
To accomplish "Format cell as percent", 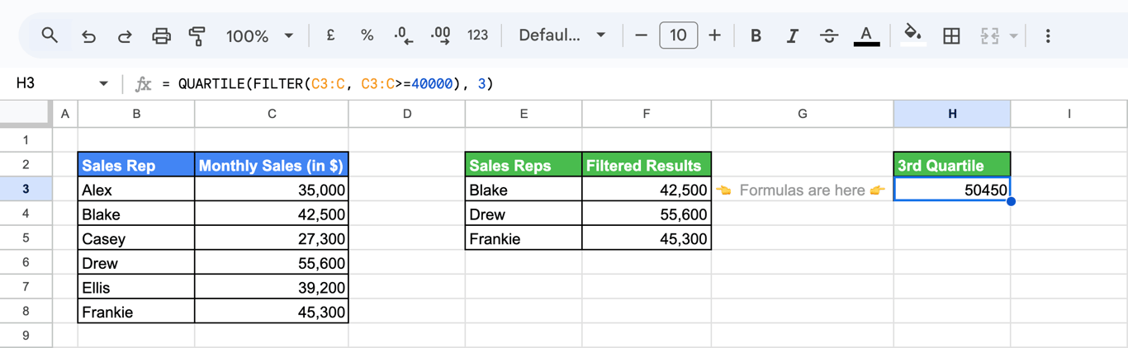I will 367,35.
